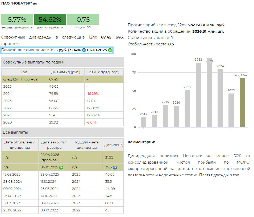Open the индекс DSI link

83,27
